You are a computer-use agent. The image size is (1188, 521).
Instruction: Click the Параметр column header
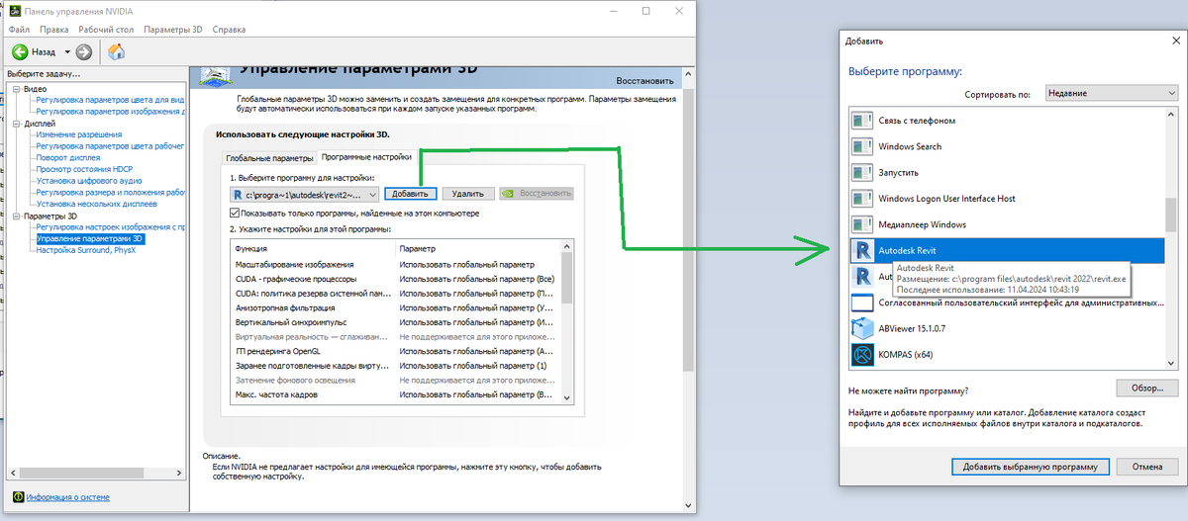point(477,248)
